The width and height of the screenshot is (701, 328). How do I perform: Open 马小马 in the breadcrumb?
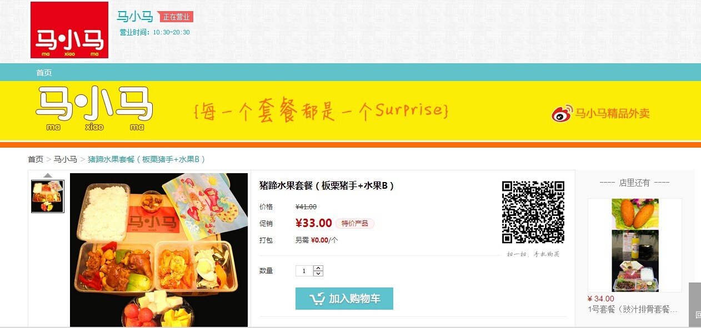tap(65, 159)
